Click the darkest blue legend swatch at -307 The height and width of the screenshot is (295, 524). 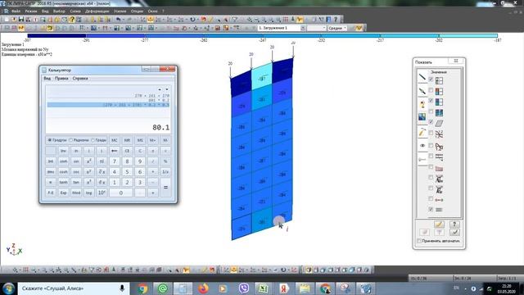(x=56, y=35)
